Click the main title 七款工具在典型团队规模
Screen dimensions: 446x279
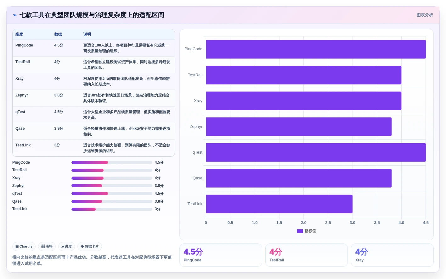92,15
